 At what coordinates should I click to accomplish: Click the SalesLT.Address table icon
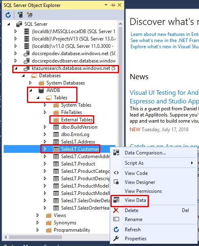click(x=56, y=142)
